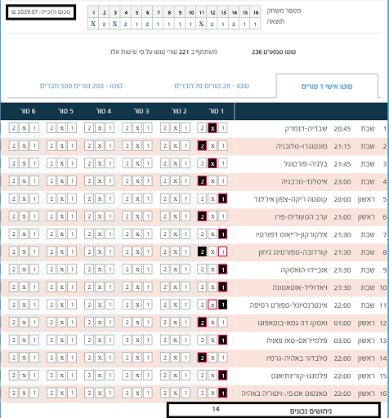Check 1 box in column 2 for שבדיה-דנמרק
Image resolution: width=389 pixels, height=418 pixels.
tap(186, 128)
